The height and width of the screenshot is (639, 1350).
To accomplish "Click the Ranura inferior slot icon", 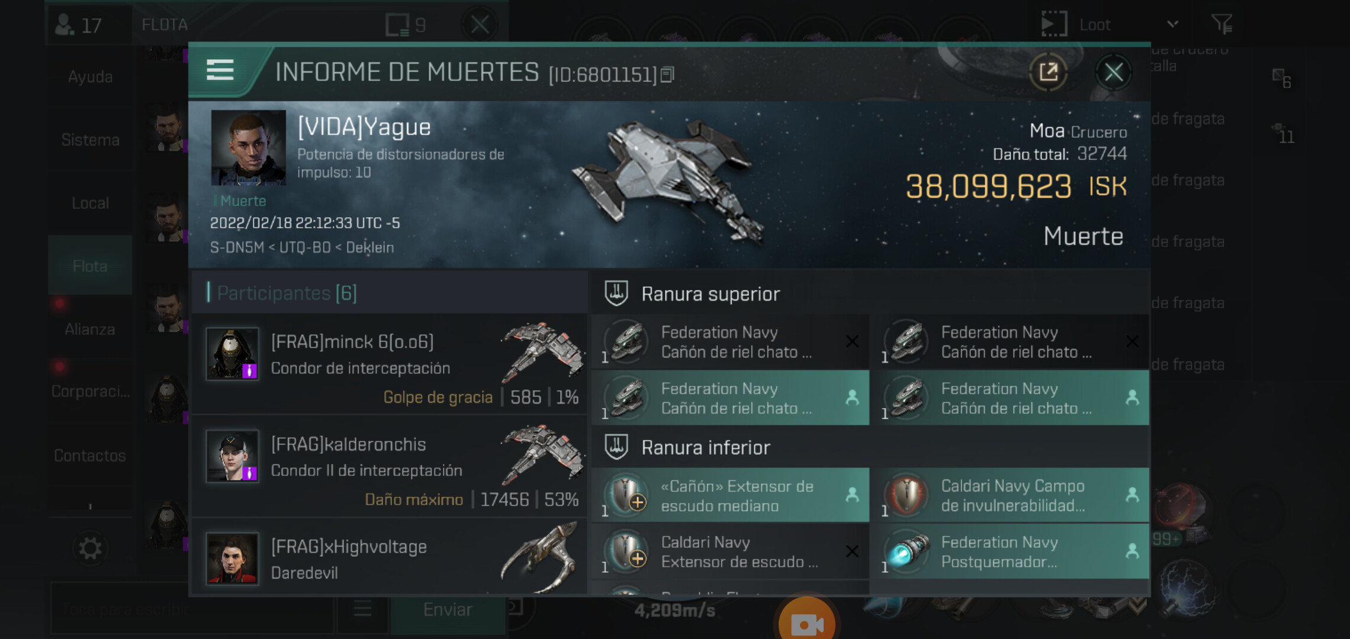I will tap(616, 447).
